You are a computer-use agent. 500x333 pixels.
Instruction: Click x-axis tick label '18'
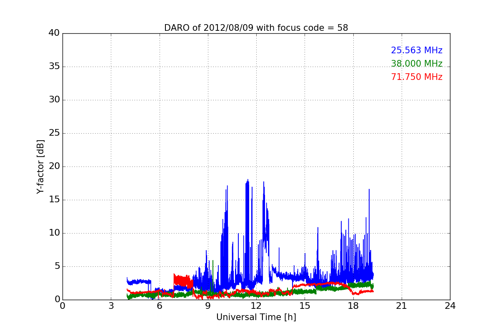(353, 306)
